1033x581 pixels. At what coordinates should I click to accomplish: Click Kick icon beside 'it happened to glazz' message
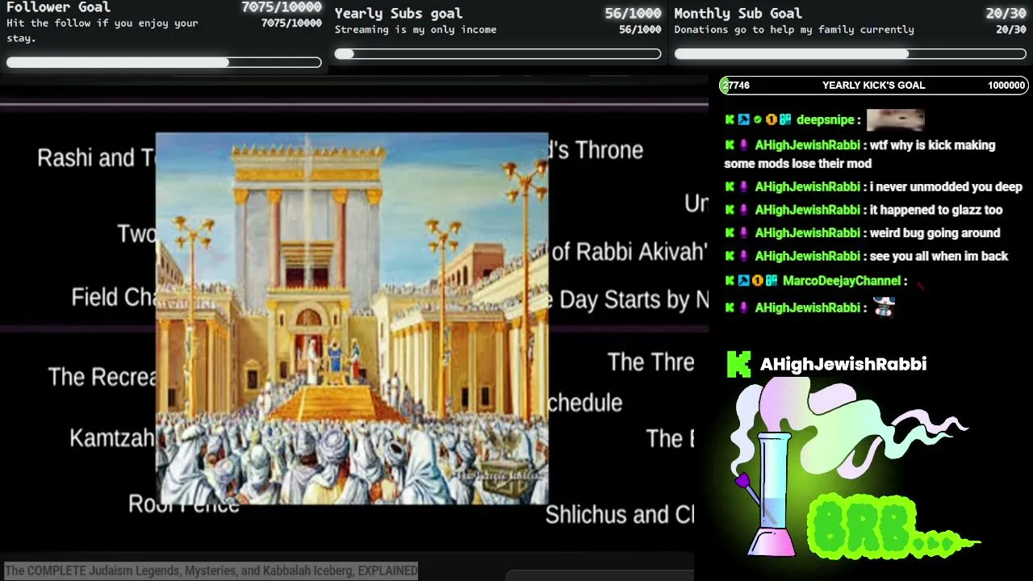point(730,210)
